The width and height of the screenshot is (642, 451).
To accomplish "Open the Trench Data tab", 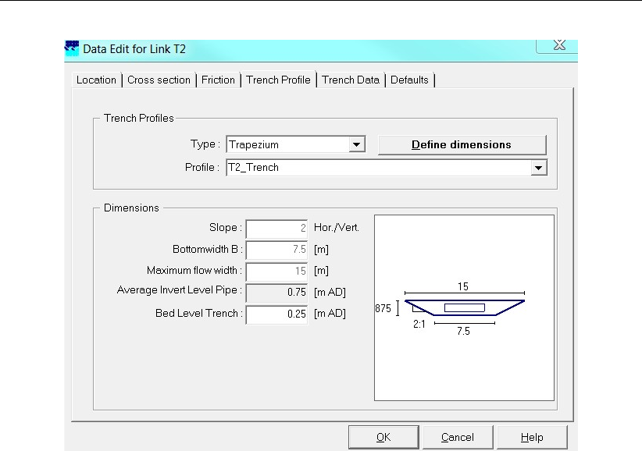I will (x=351, y=80).
